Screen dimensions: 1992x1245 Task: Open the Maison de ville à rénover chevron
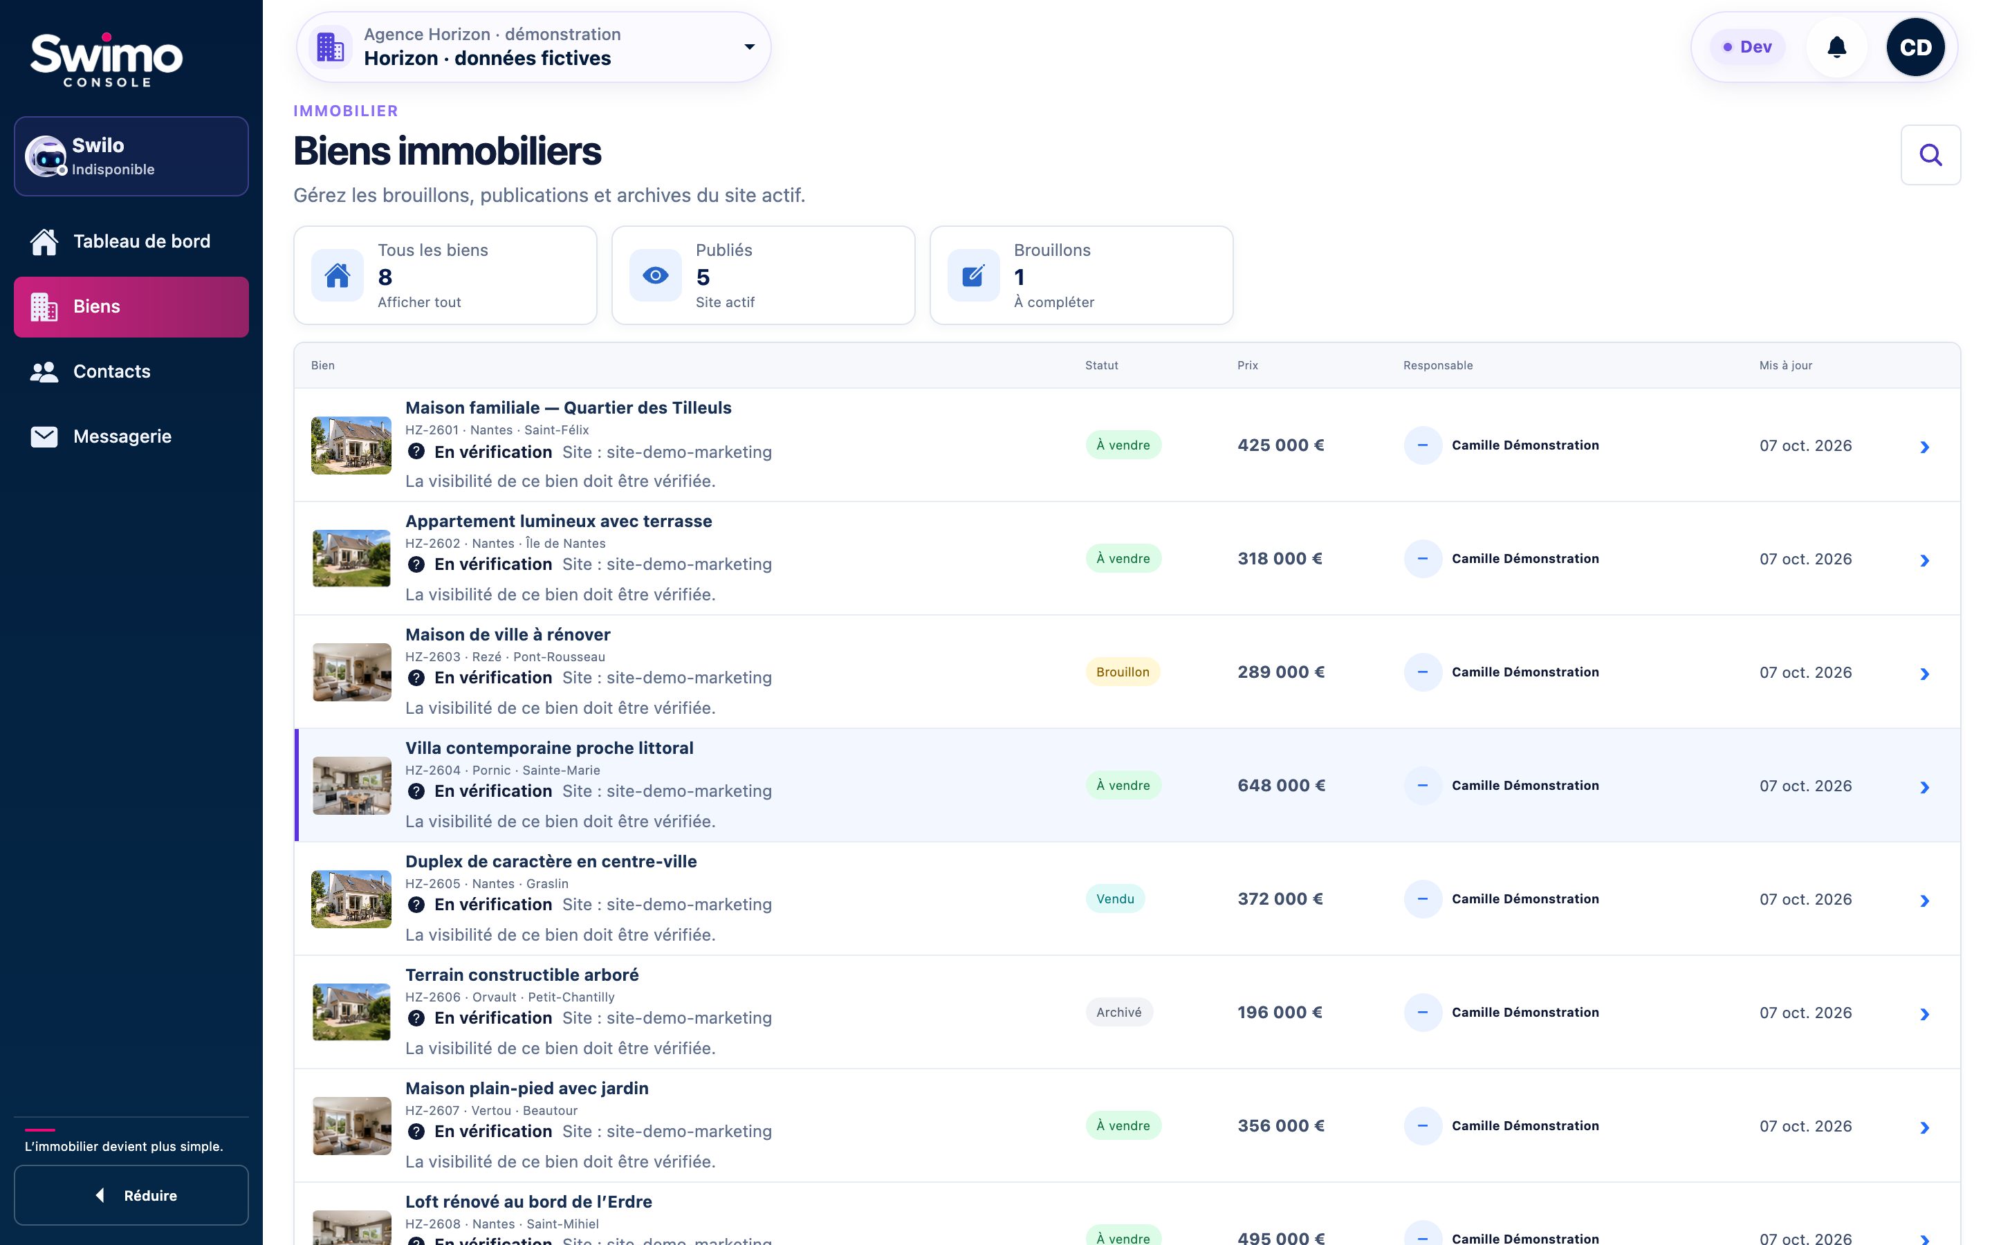[x=1924, y=674]
